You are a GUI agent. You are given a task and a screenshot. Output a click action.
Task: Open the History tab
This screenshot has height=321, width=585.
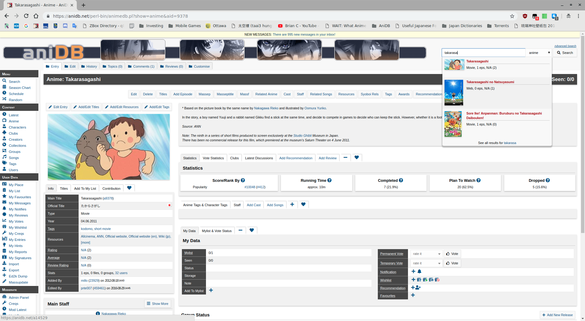[89, 66]
